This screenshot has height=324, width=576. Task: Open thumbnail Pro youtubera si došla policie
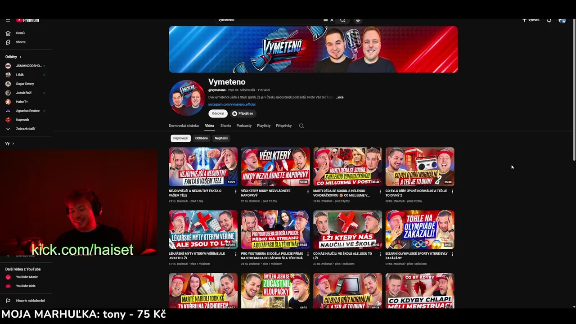(275, 229)
